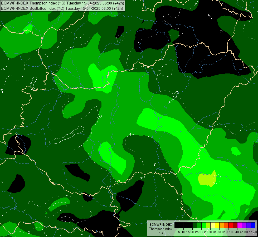Click the ThompsonIndex title line in header

click(62, 3)
